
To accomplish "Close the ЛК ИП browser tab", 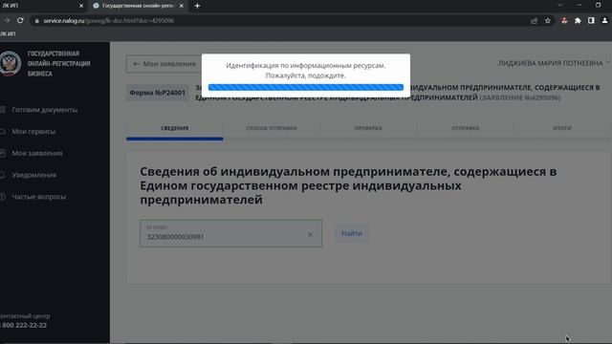I will (x=81, y=6).
